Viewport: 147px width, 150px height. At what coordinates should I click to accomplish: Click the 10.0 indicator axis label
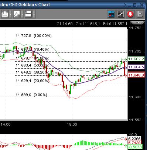tap(133, 134)
